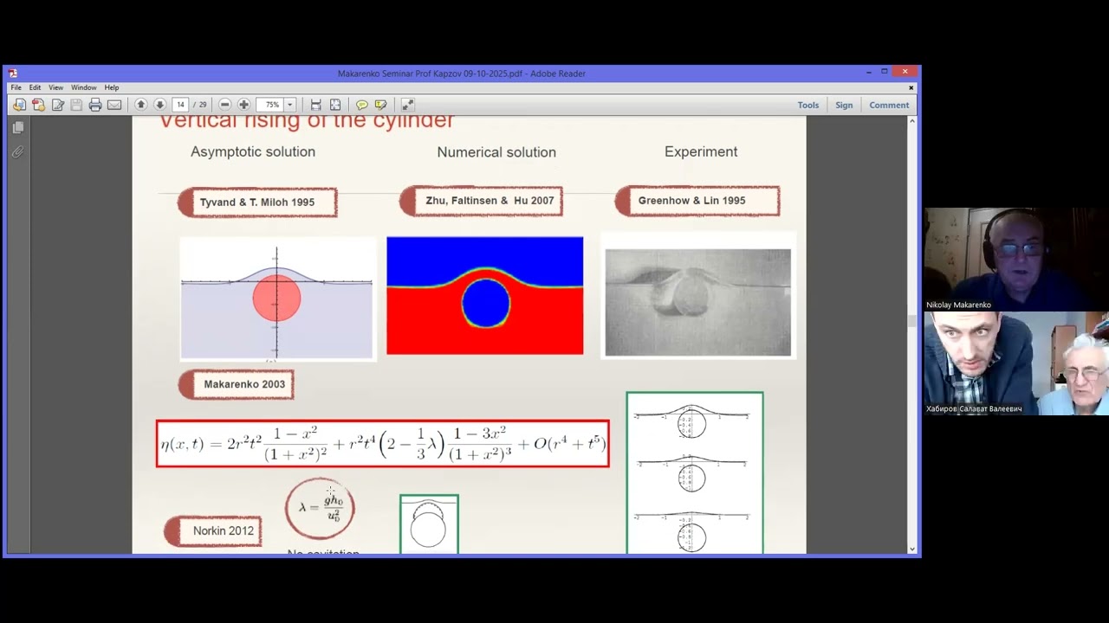Screen dimensions: 1109x623
Task: Open the Sign pane
Action: pos(844,105)
